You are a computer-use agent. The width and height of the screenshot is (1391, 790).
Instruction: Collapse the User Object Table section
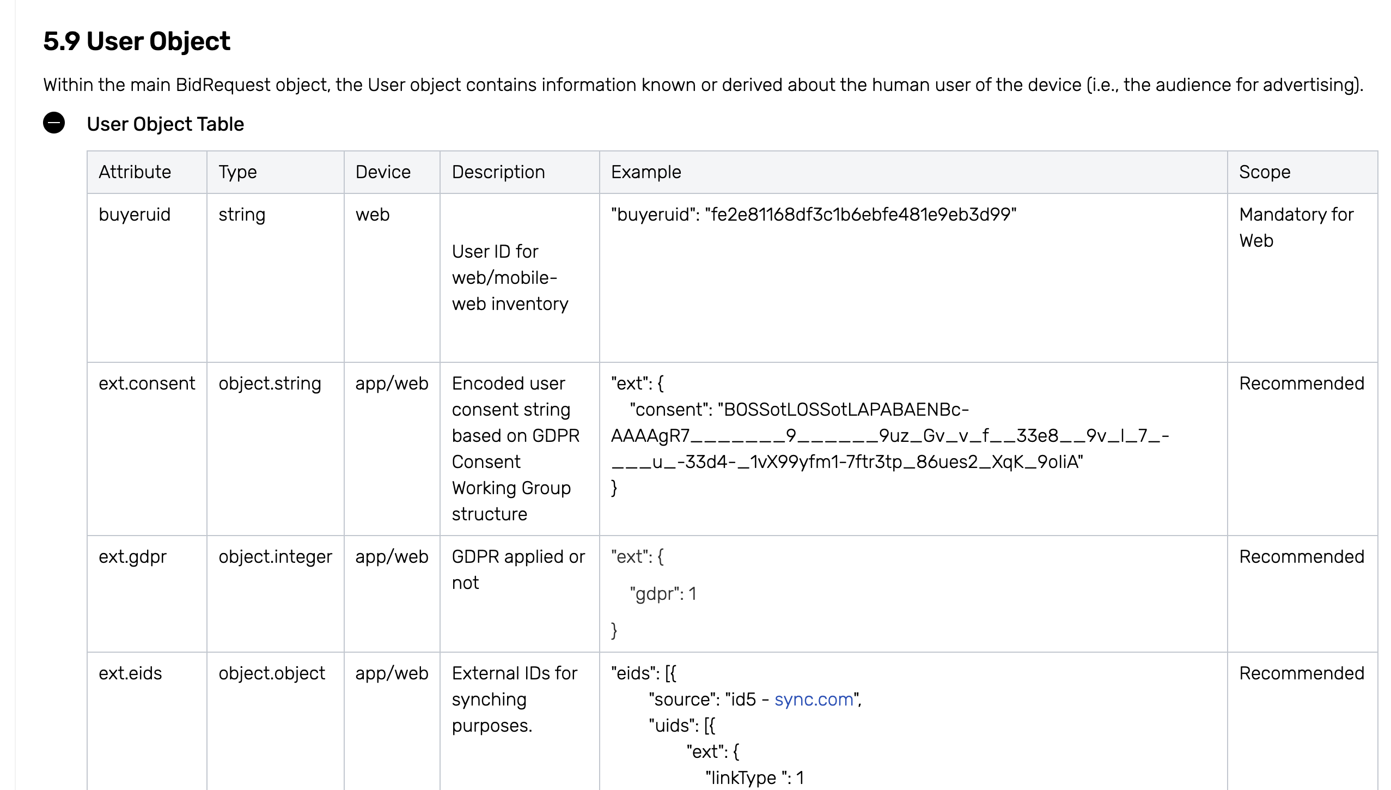tap(54, 123)
